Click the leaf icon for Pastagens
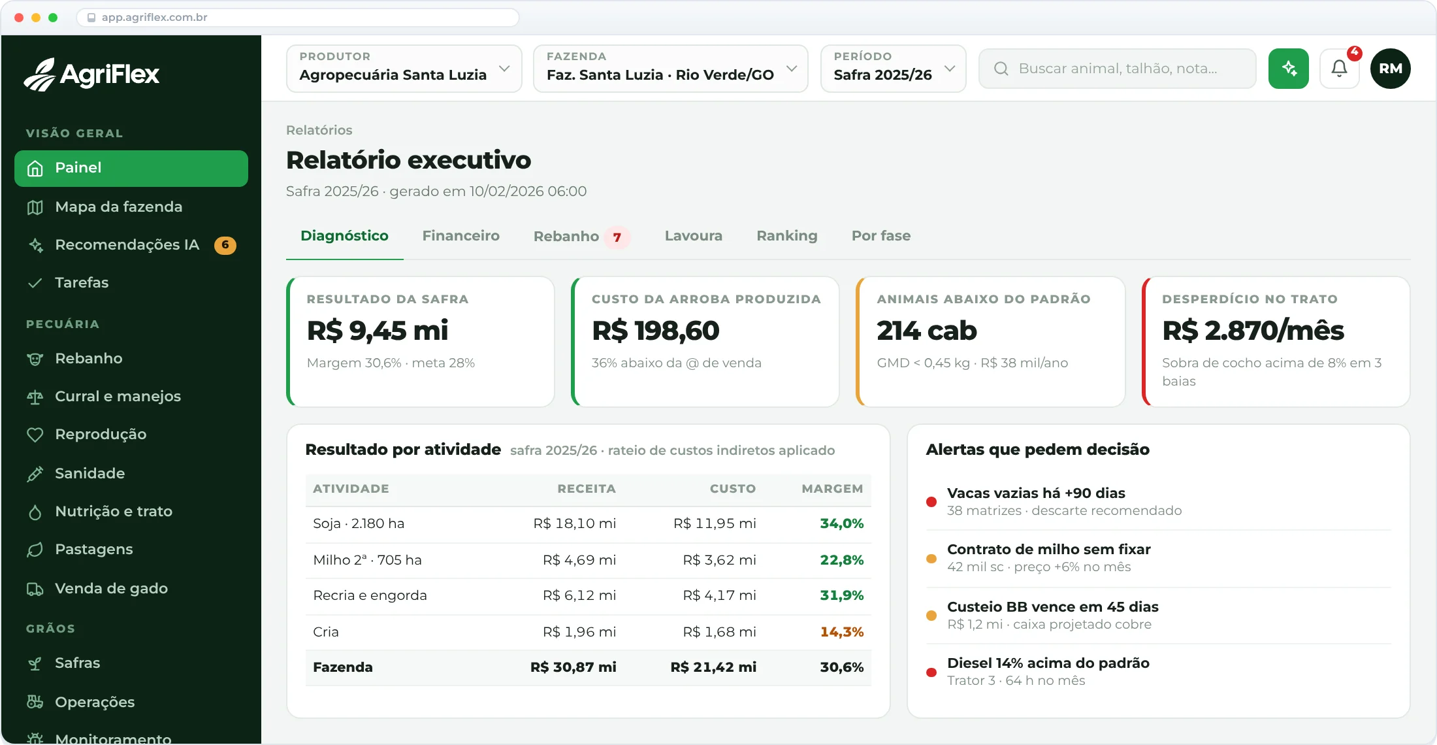Image resolution: width=1437 pixels, height=745 pixels. (35, 550)
